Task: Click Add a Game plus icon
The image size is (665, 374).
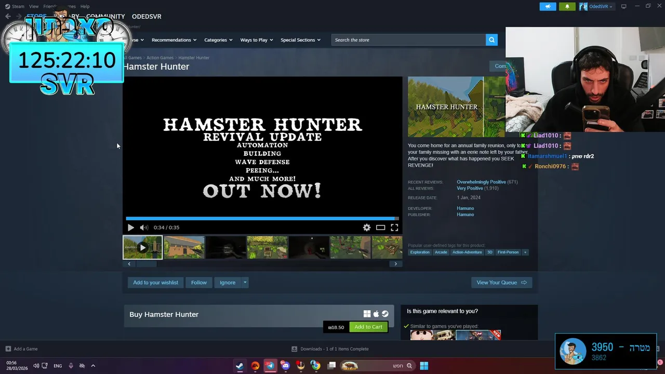Action: pos(8,349)
